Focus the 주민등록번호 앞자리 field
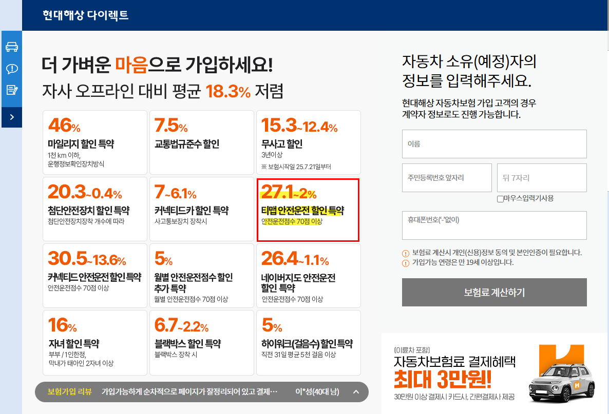The height and width of the screenshot is (414, 609). coord(447,178)
